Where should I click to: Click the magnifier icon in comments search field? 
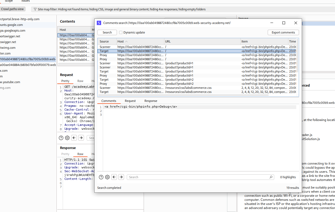click(271, 177)
